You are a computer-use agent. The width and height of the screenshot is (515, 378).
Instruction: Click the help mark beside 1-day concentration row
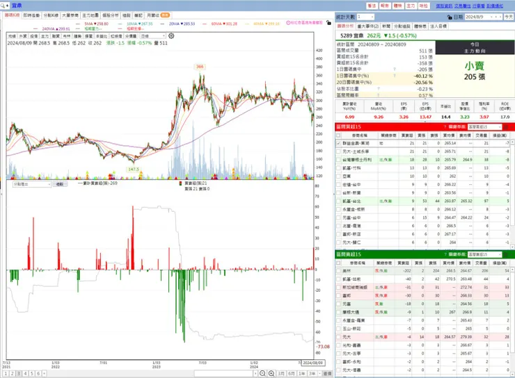[x=395, y=69]
